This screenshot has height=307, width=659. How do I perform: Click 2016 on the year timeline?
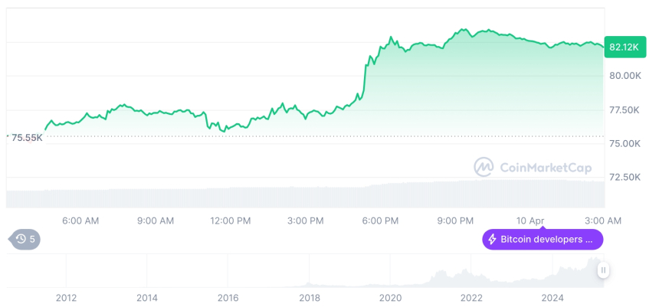[x=228, y=298]
